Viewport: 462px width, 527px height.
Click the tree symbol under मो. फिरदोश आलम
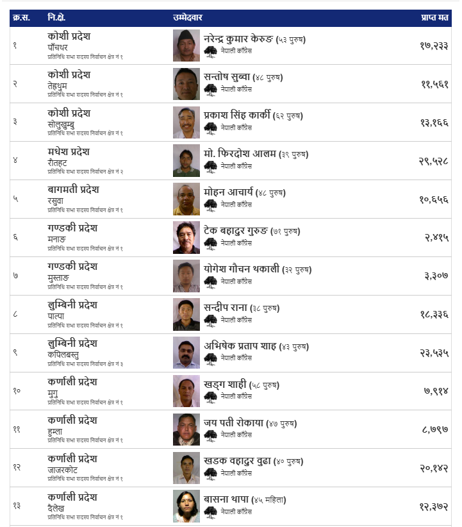pos(211,167)
